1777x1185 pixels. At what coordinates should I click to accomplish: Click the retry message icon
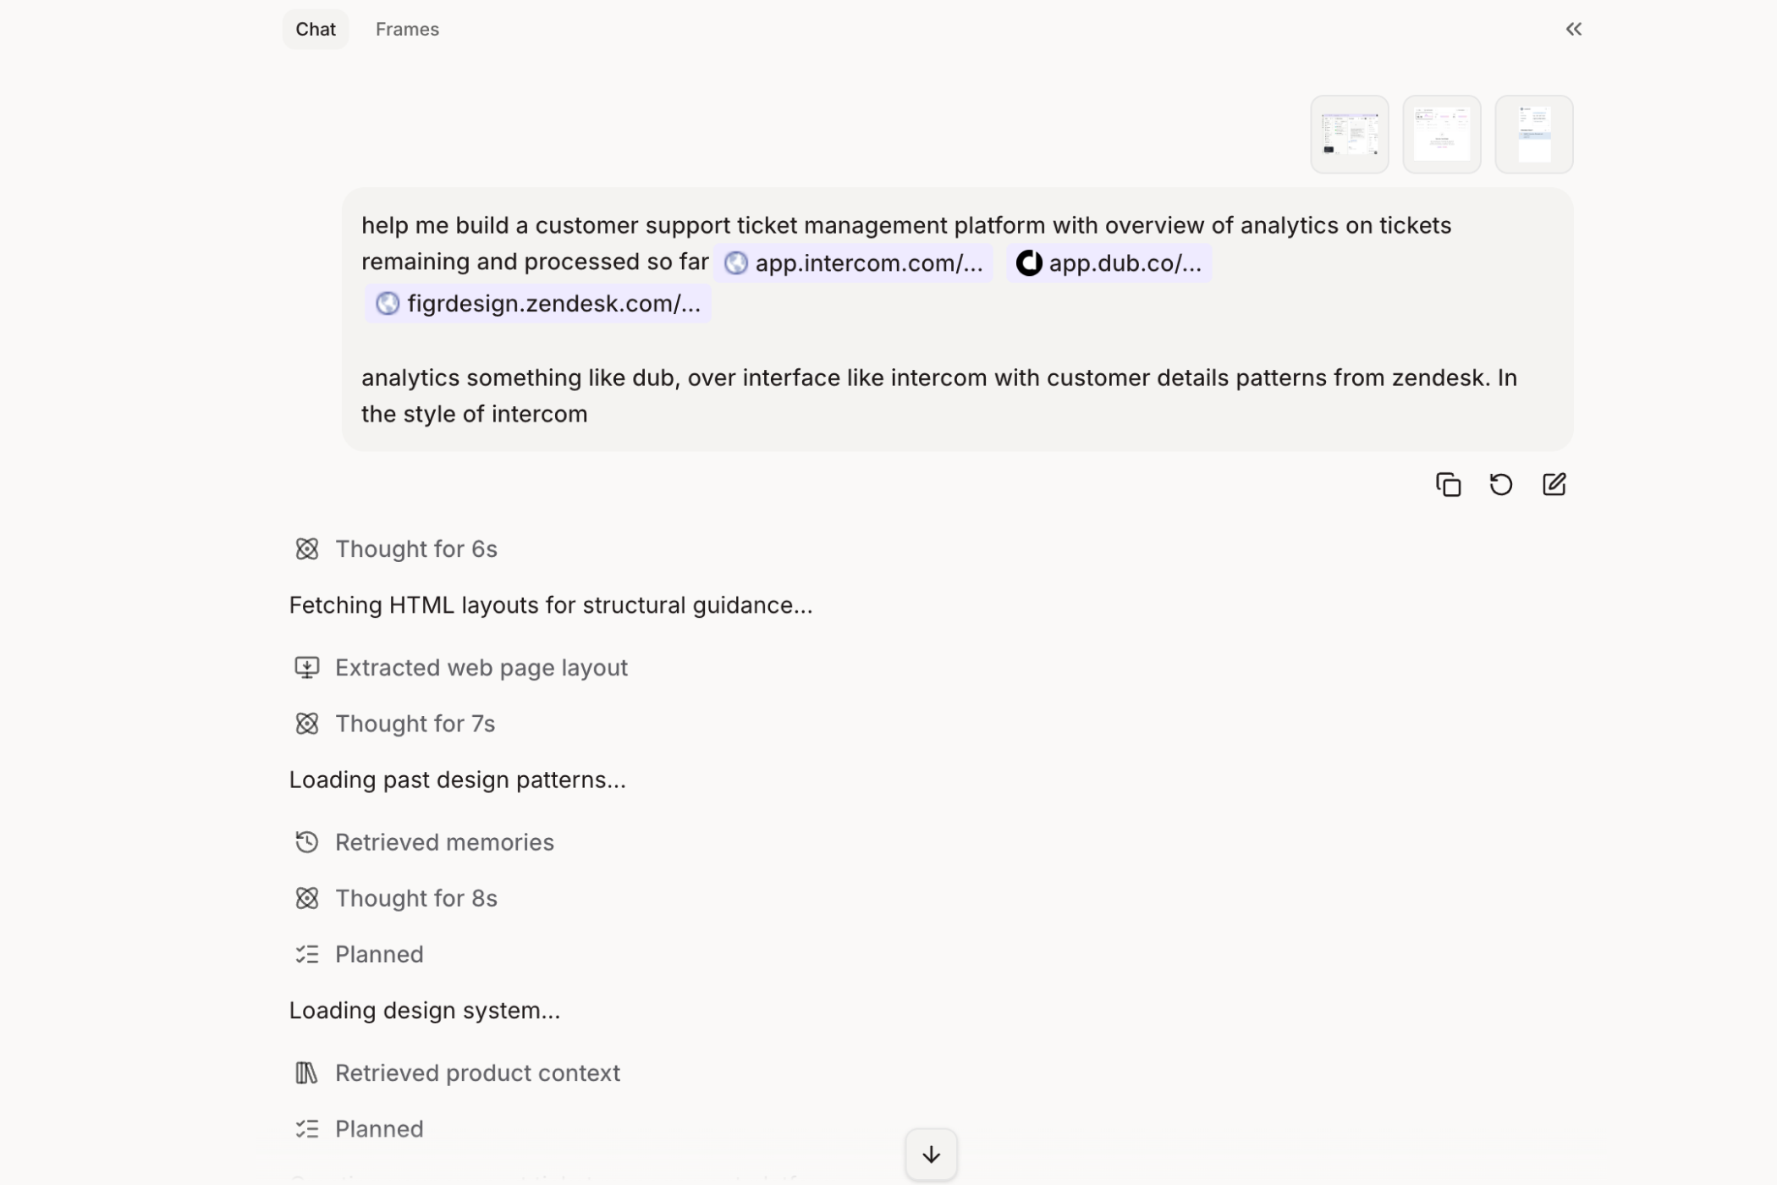coord(1500,484)
